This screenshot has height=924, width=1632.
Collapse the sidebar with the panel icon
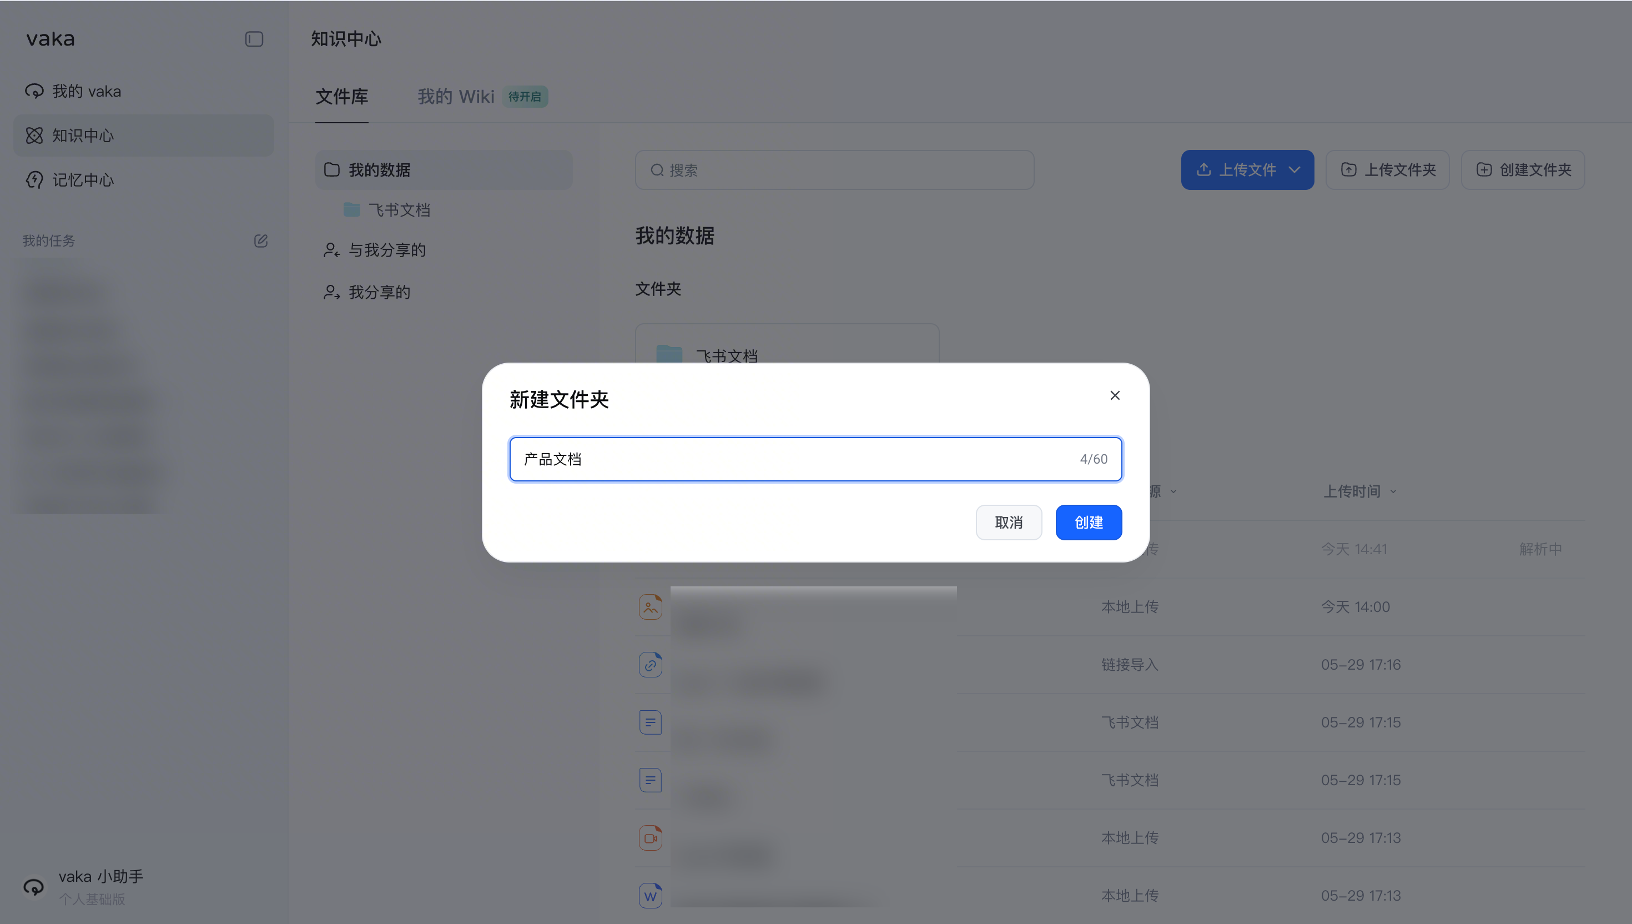(254, 39)
